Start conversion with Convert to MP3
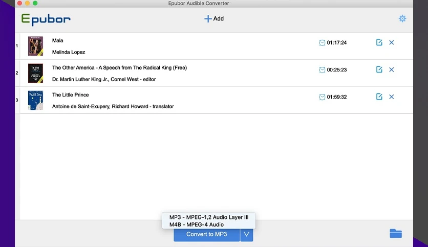Viewport: 428px width, 247px height. point(207,234)
